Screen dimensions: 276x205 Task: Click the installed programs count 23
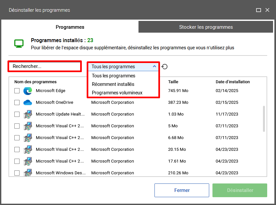coord(90,40)
